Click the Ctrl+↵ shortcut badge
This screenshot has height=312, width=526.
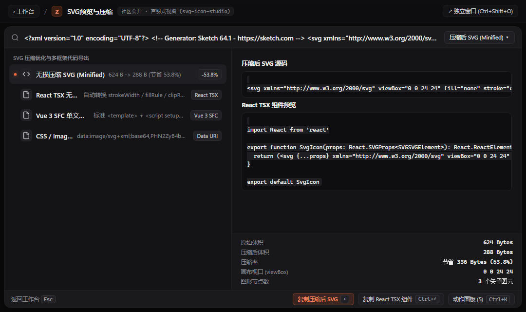428,299
